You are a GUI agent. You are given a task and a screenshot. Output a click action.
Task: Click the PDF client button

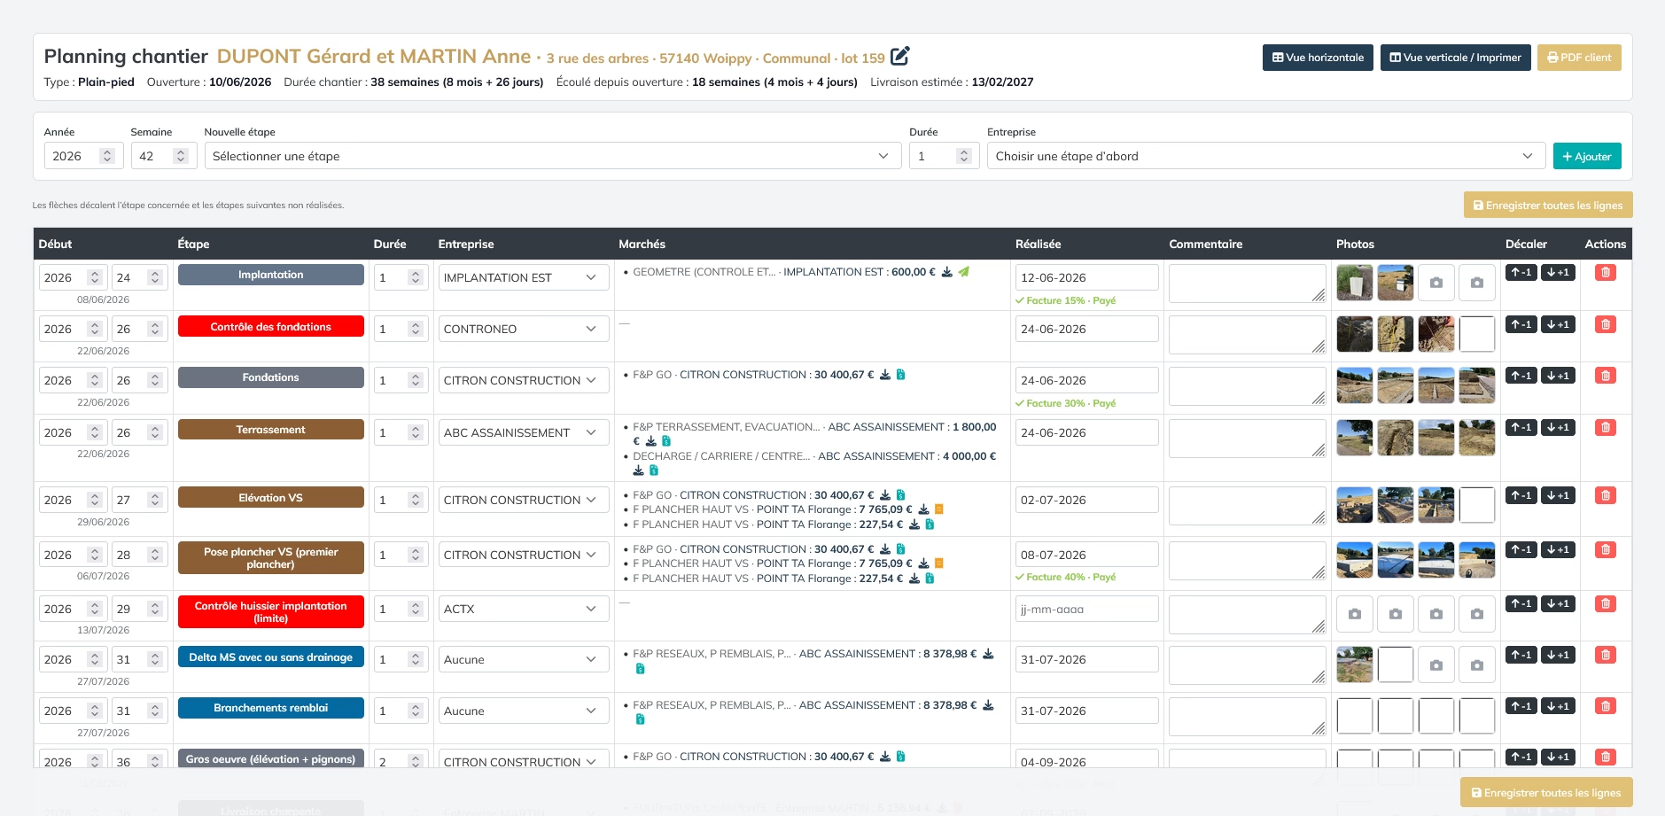tap(1579, 58)
